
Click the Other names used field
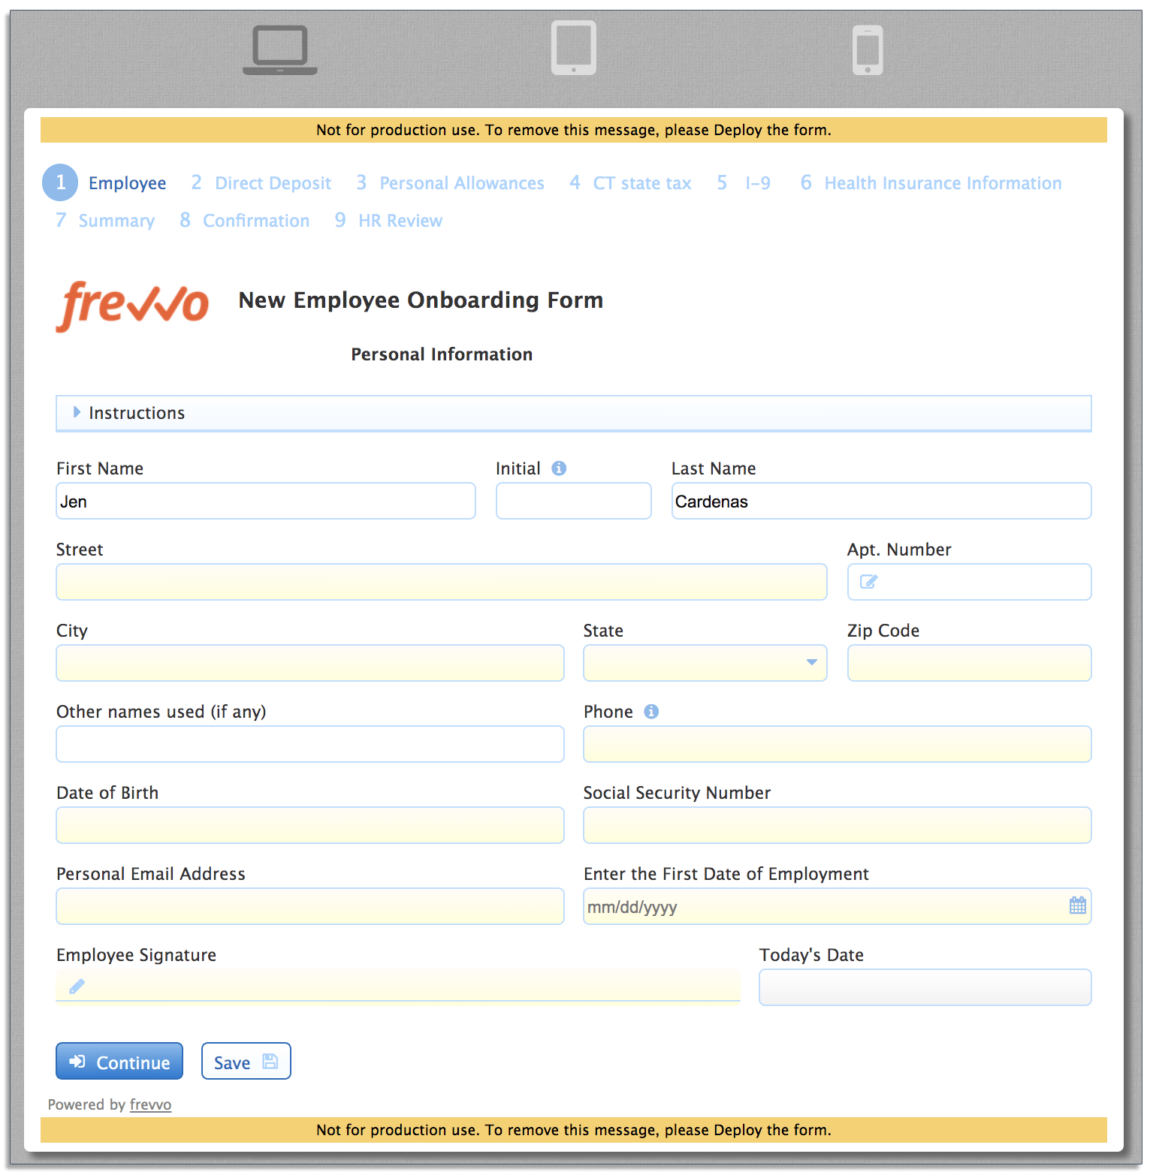tap(310, 744)
